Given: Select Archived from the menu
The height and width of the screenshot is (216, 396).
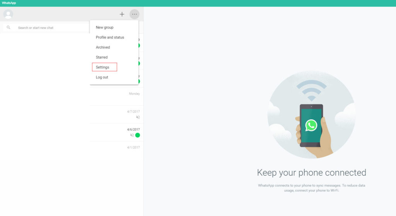Looking at the screenshot, I should point(103,47).
